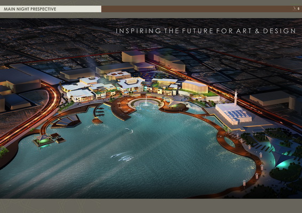Click the teal-lit tensile canopy structure
Screen dimensions: 302x213
point(280,152)
